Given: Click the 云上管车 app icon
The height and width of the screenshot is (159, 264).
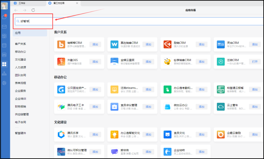Looking at the screenshot, I should [x=221, y=107].
